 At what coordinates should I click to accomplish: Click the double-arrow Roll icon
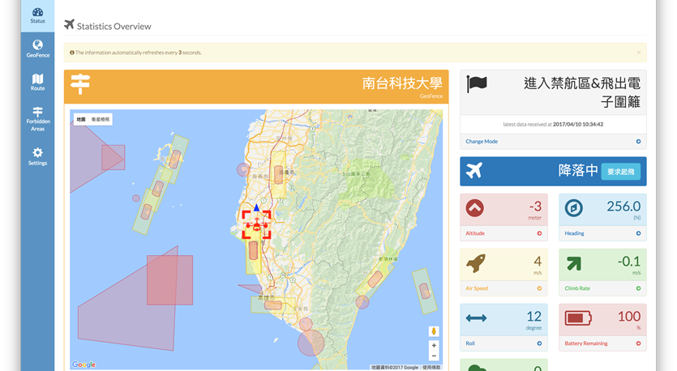pos(476,318)
